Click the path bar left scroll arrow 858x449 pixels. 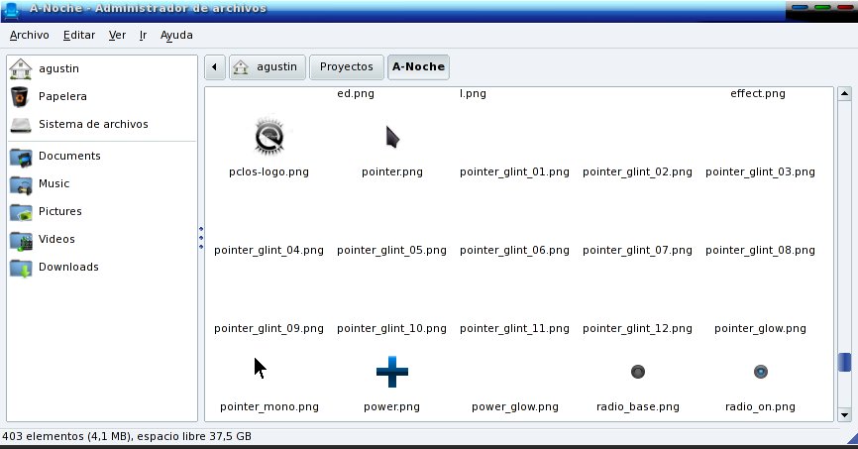point(216,67)
